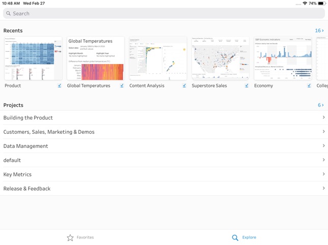This screenshot has width=328, height=245.
Task: Expand Recents list showing 16 items
Action: click(x=319, y=30)
